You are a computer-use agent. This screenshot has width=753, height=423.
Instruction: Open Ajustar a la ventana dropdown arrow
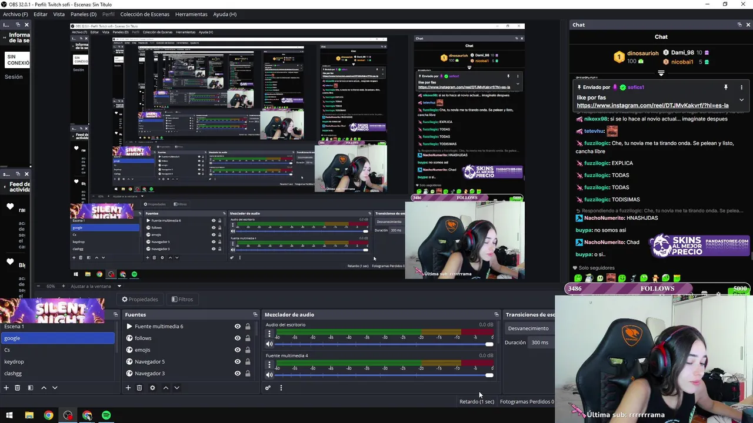point(119,286)
